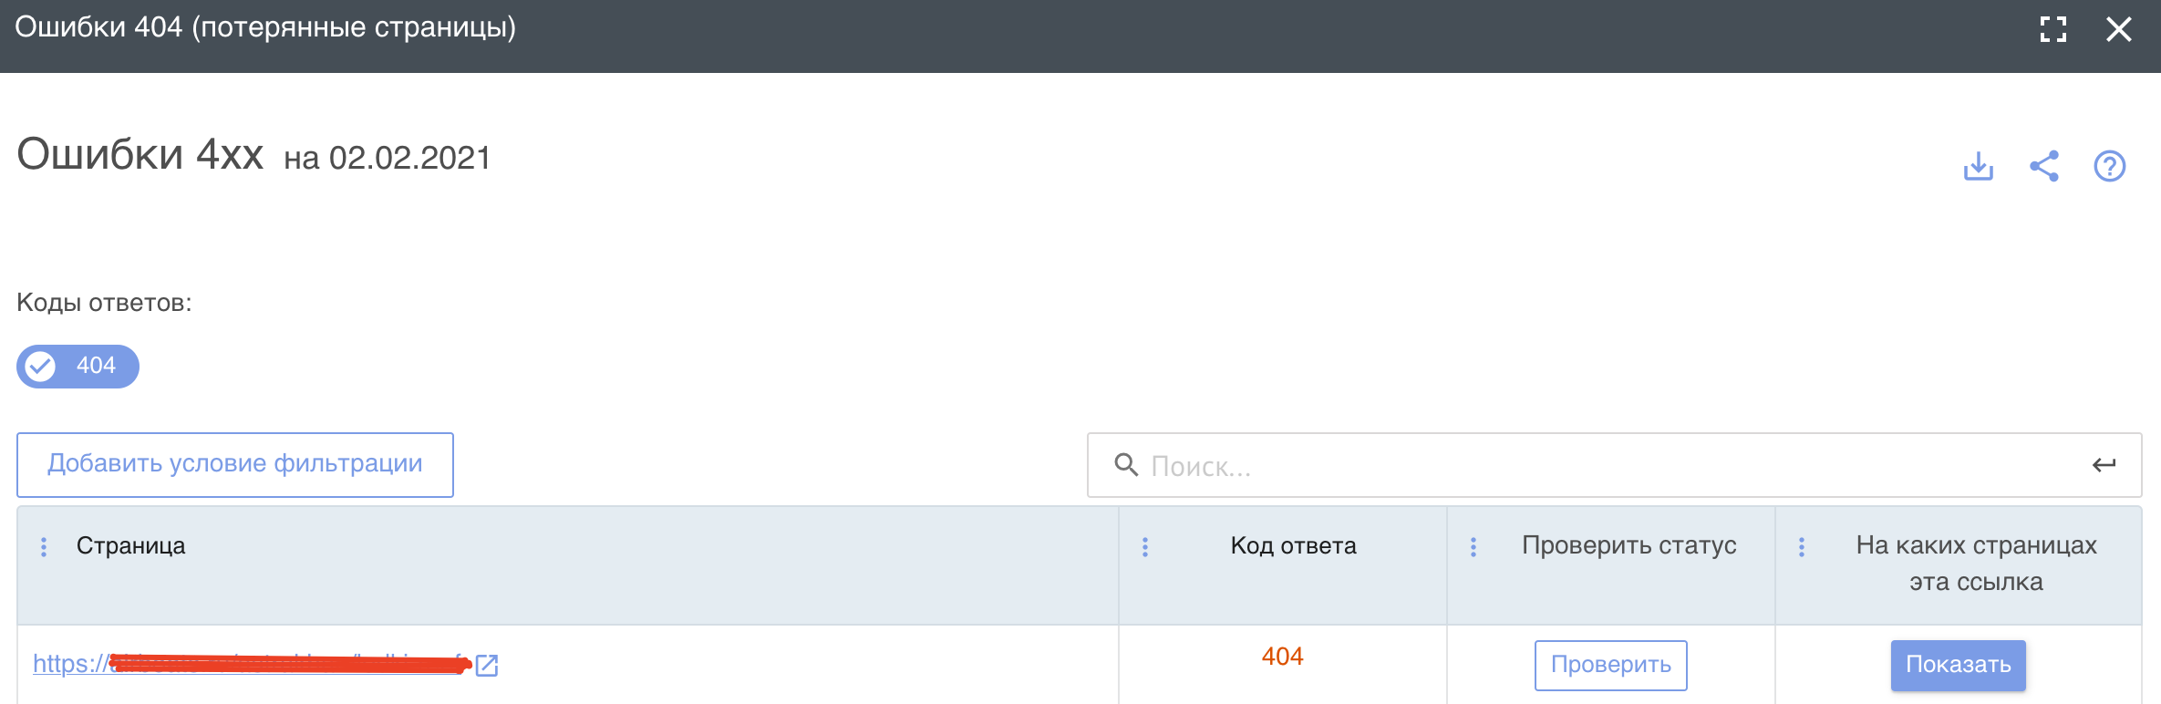
Task: Click the magnifier icon in search box
Action: click(x=1126, y=465)
